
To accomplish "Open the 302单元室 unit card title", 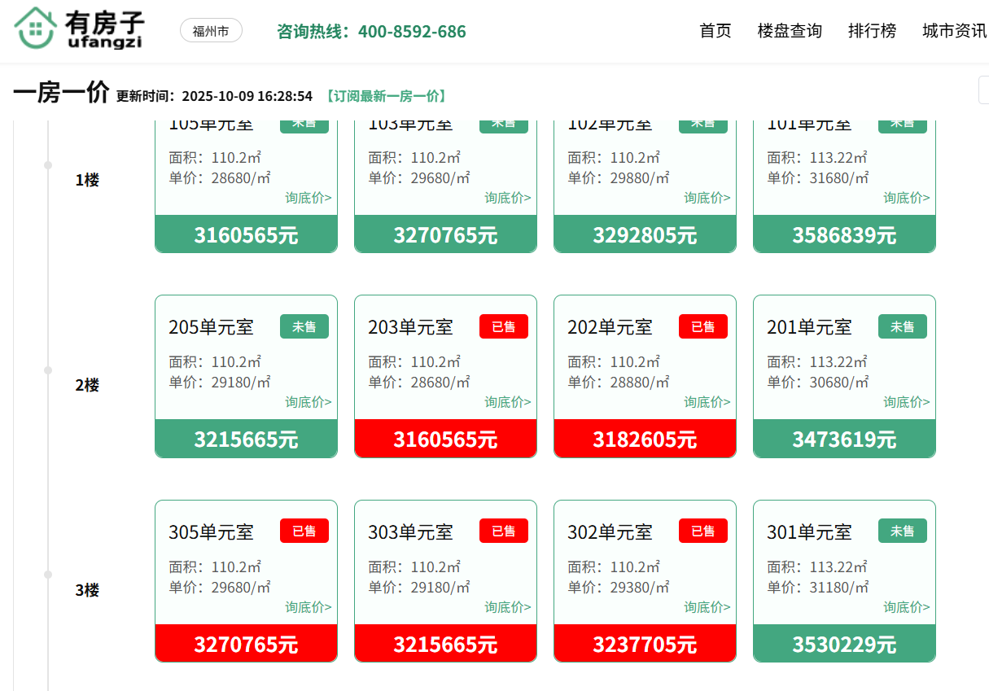I will pyautogui.click(x=610, y=532).
